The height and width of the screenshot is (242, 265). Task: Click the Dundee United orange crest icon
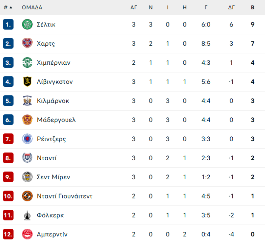click(x=27, y=196)
